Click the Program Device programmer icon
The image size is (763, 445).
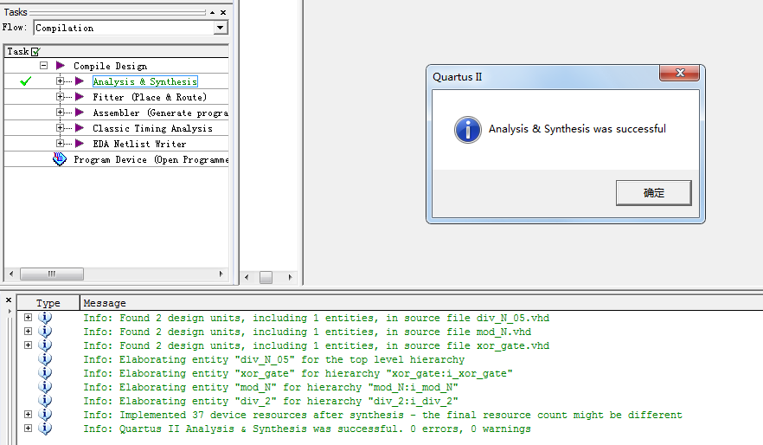[x=60, y=159]
